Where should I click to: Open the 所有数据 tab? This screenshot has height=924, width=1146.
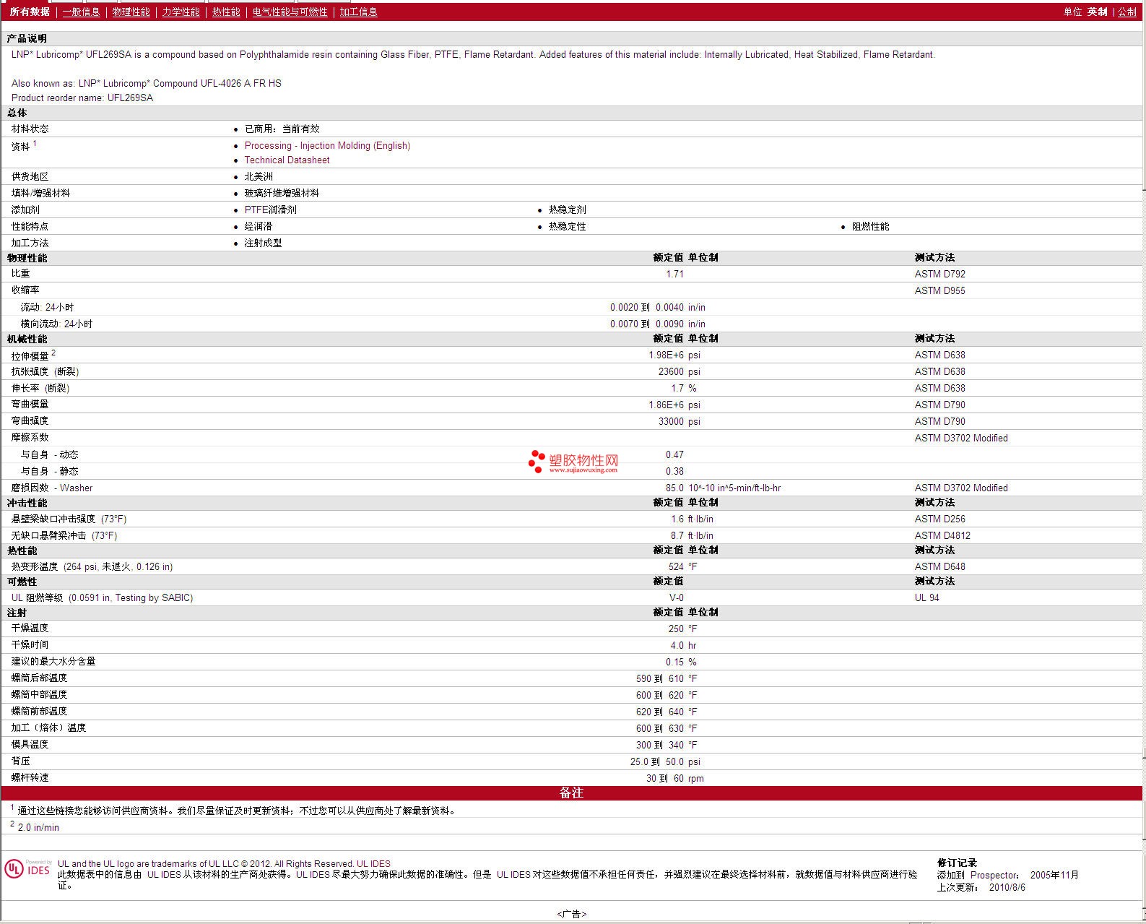click(x=30, y=12)
